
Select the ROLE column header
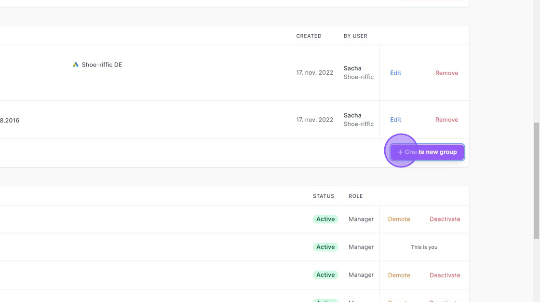click(x=355, y=196)
